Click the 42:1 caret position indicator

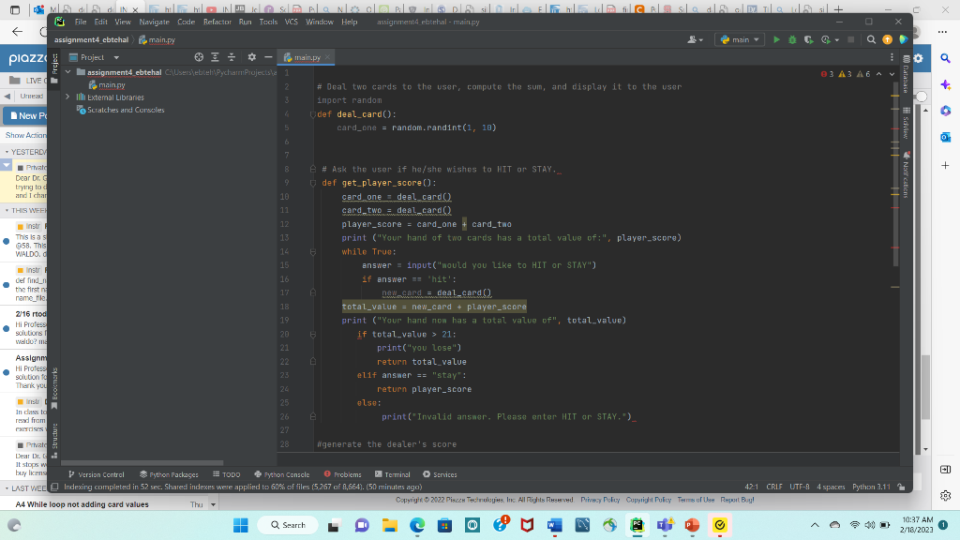tap(751, 487)
